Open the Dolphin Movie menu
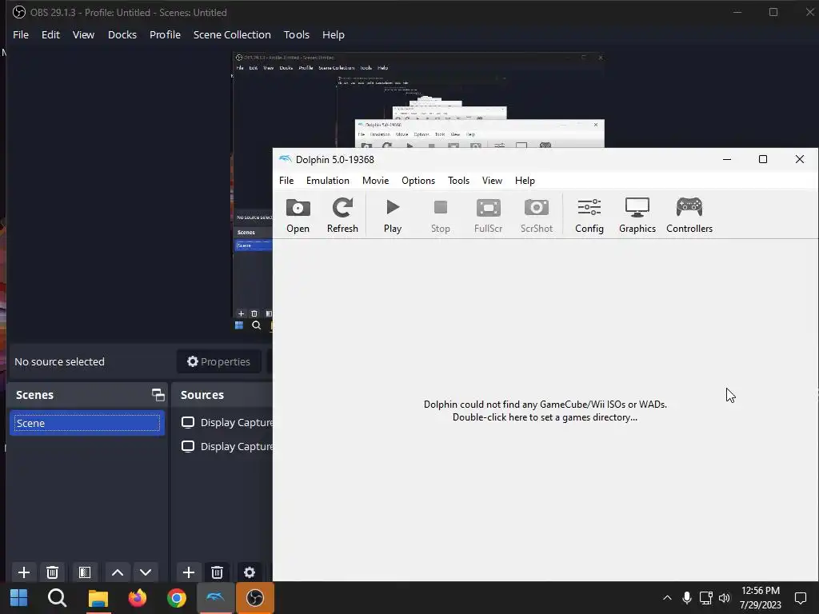The width and height of the screenshot is (819, 614). (x=376, y=181)
